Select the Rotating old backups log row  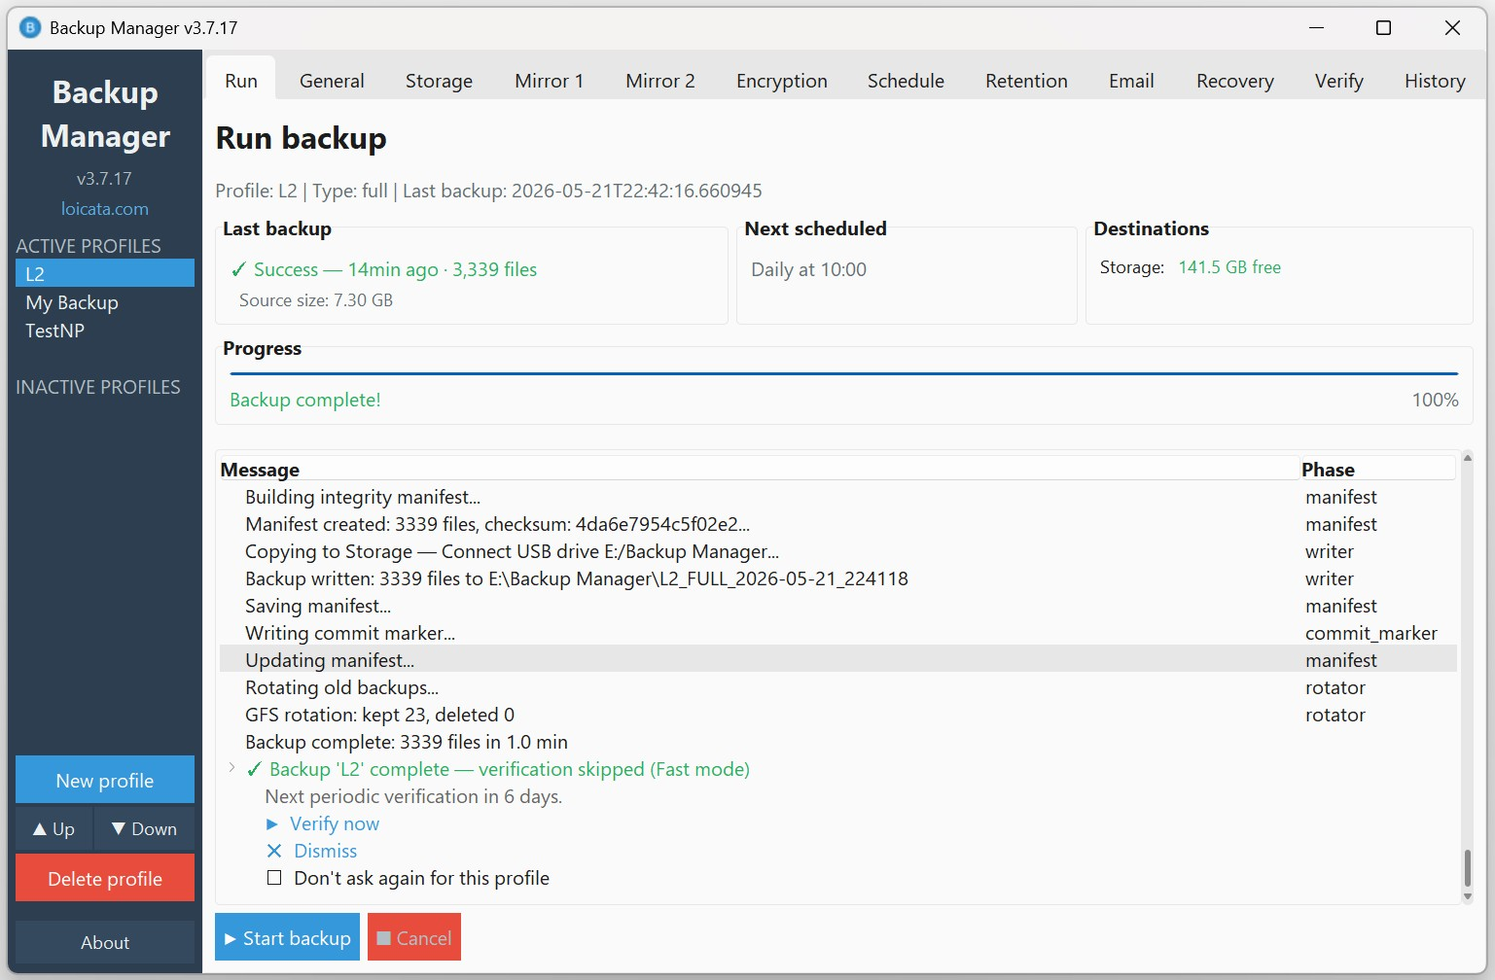[838, 687]
